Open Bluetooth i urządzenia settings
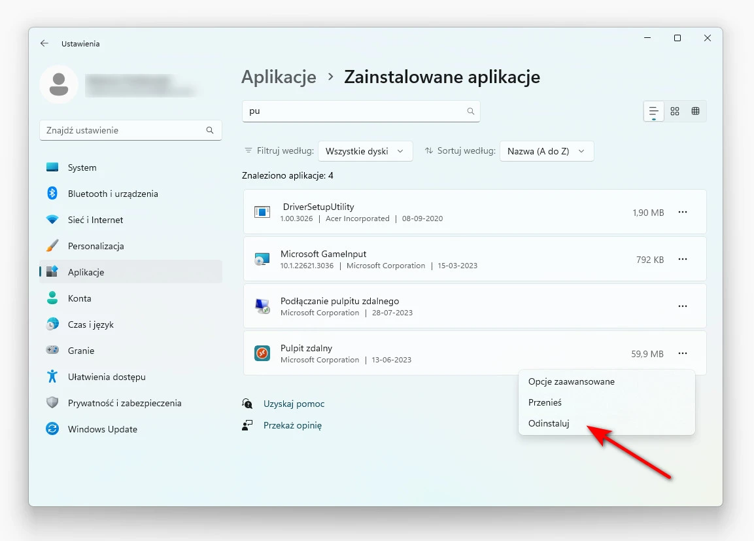Screen dimensions: 754x541 (112, 194)
